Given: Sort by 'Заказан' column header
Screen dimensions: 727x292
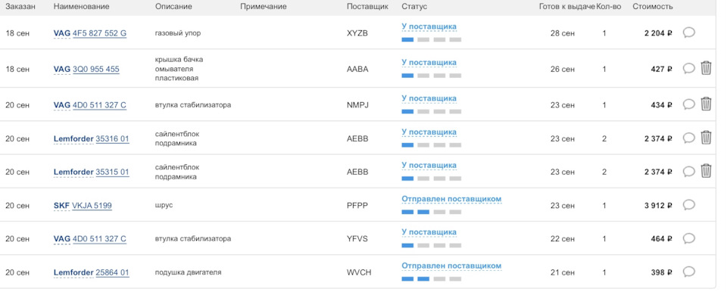Looking at the screenshot, I should 20,7.
